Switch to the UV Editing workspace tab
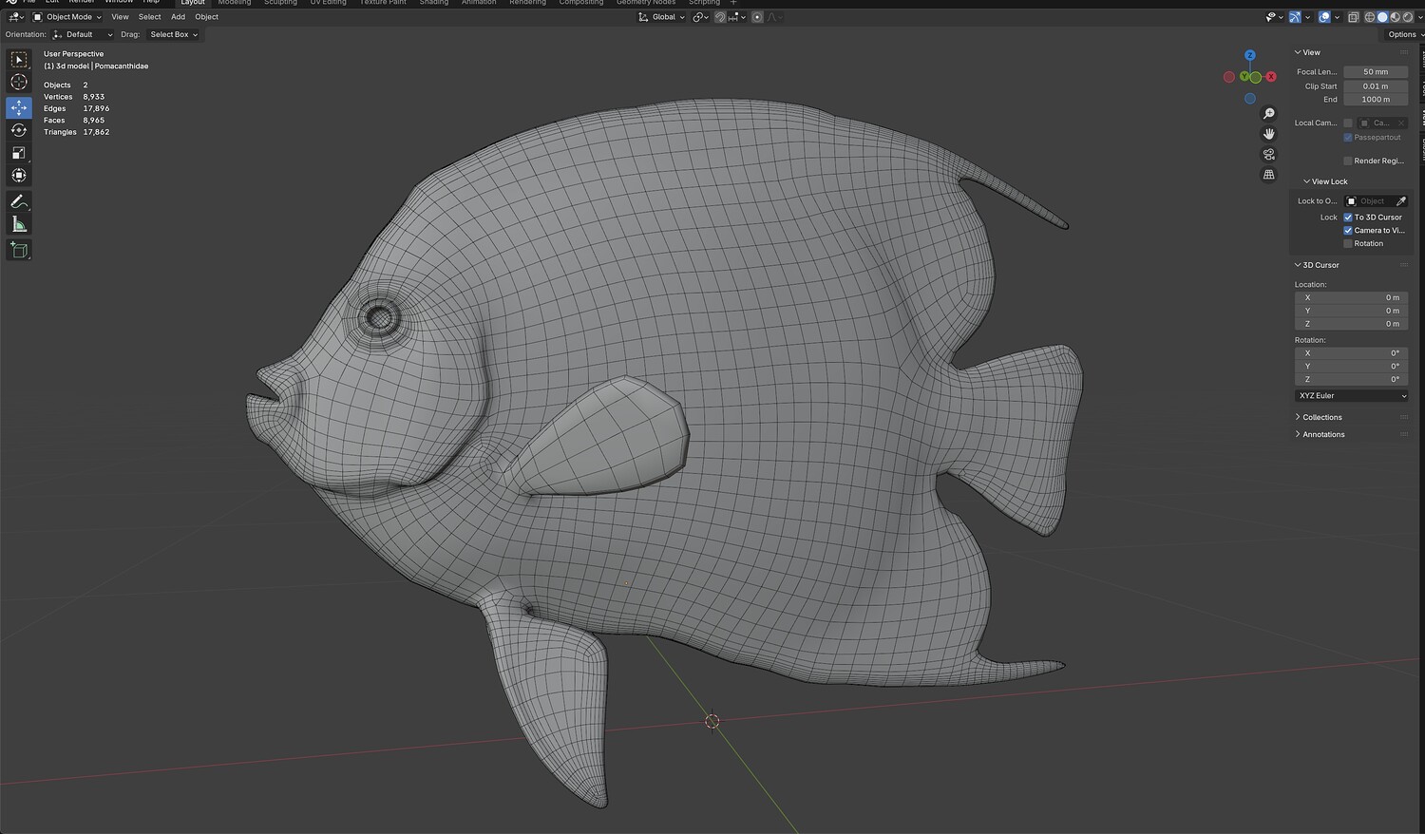The height and width of the screenshot is (834, 1425). [329, 3]
